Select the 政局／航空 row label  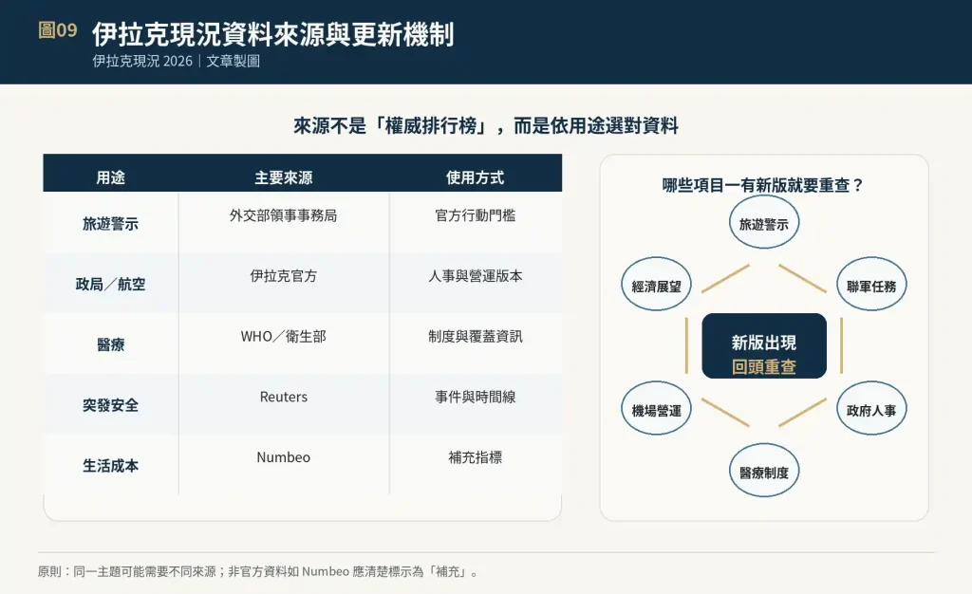(110, 285)
